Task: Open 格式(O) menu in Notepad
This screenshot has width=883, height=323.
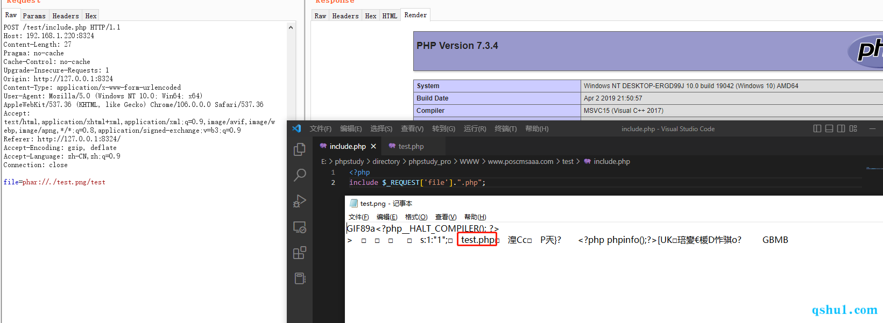Action: pyautogui.click(x=416, y=217)
